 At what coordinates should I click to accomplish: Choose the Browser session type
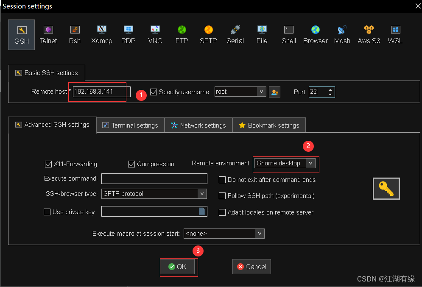point(316,35)
